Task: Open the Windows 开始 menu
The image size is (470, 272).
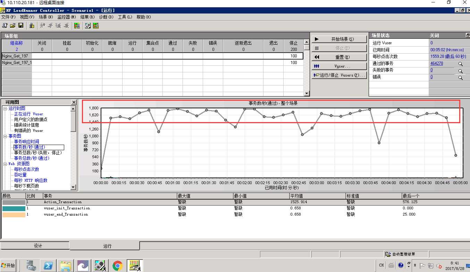Action: [8, 265]
